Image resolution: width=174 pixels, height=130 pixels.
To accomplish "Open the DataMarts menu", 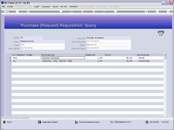I will tap(73, 7).
